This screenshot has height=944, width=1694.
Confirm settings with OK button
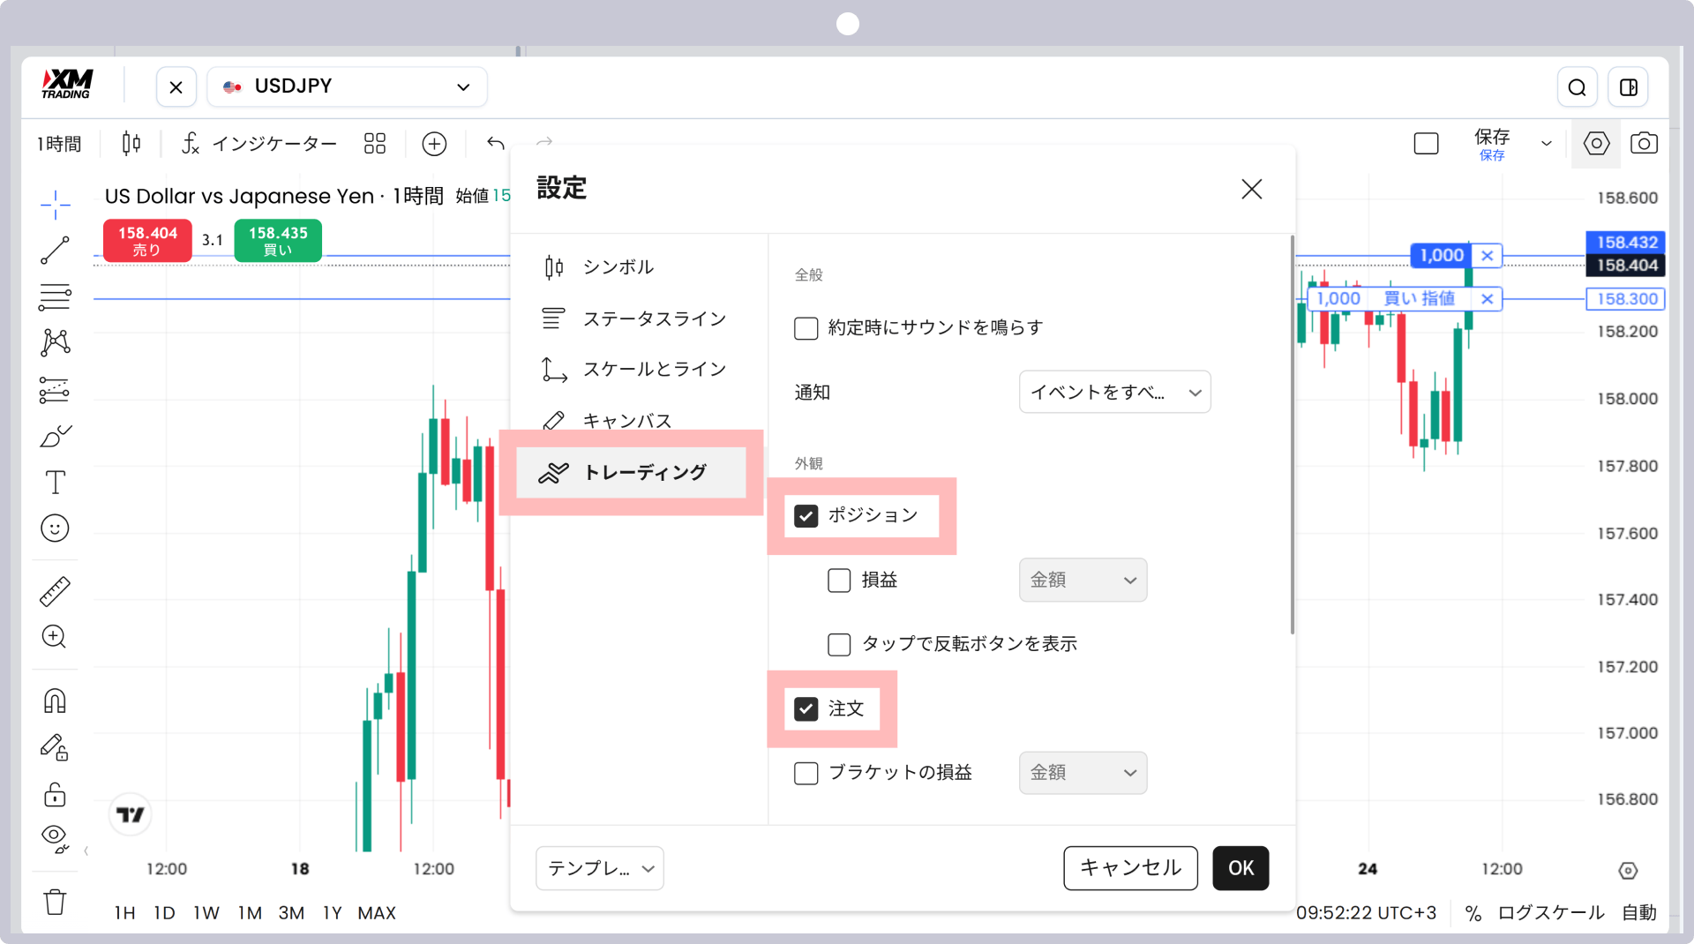pos(1241,868)
